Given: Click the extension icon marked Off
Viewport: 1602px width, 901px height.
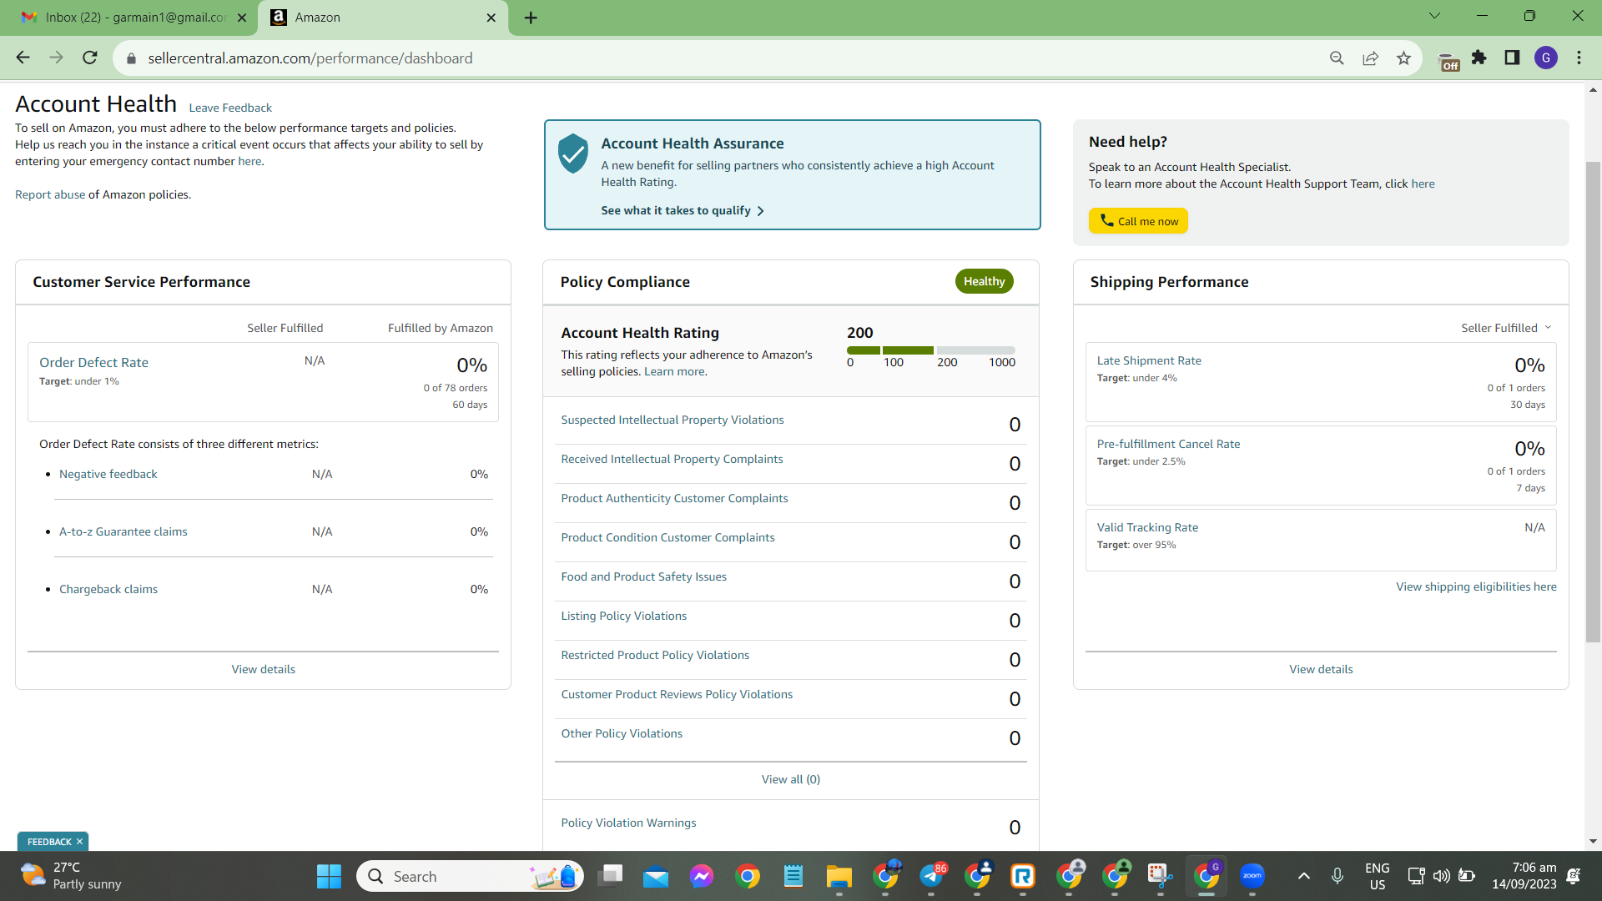Looking at the screenshot, I should [x=1449, y=61].
